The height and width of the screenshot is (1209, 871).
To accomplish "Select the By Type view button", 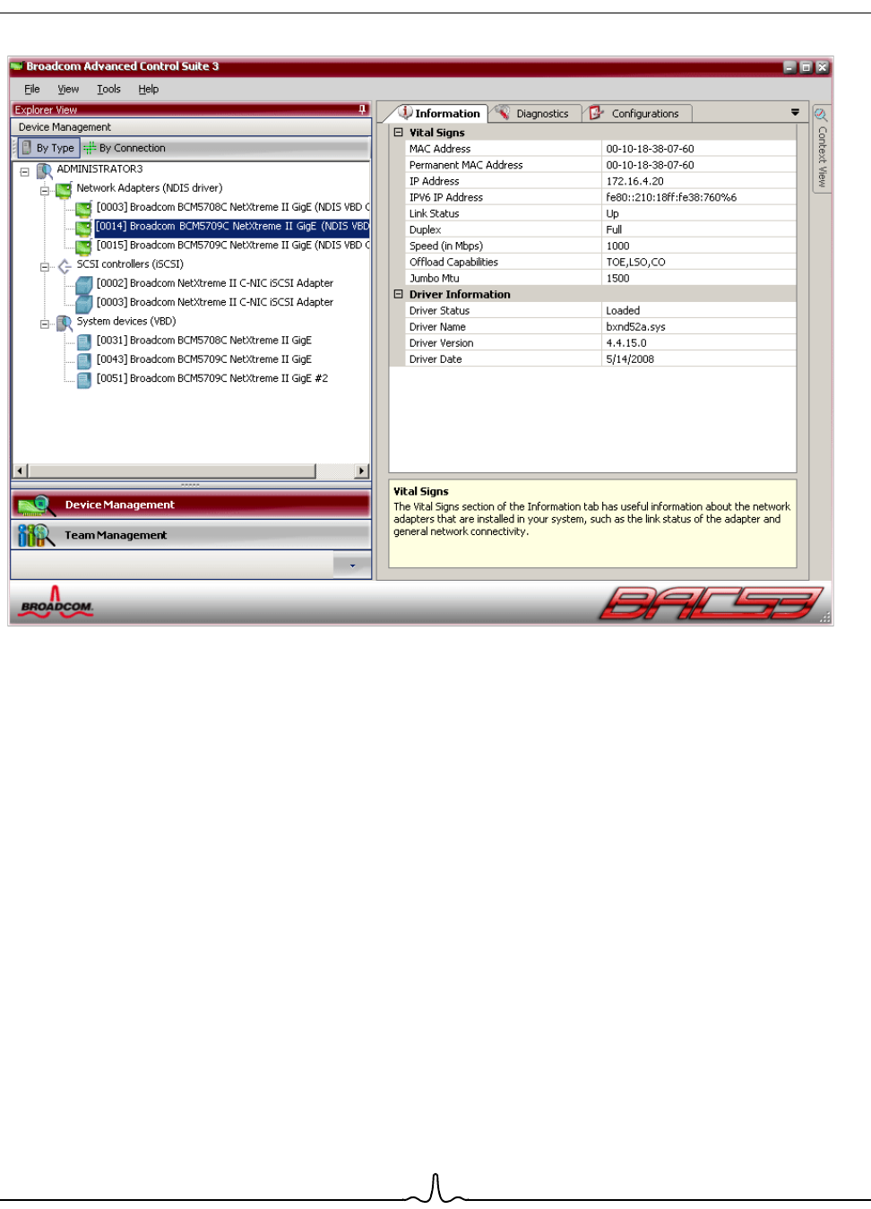I will pos(48,148).
